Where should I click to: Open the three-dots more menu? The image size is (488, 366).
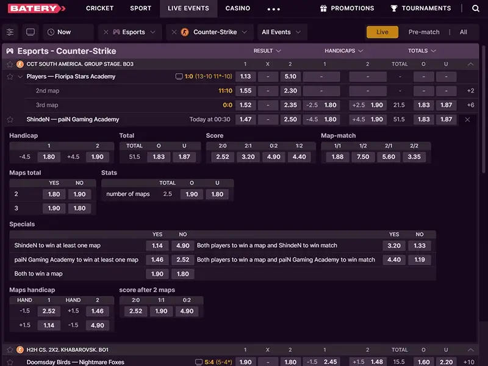[273, 9]
